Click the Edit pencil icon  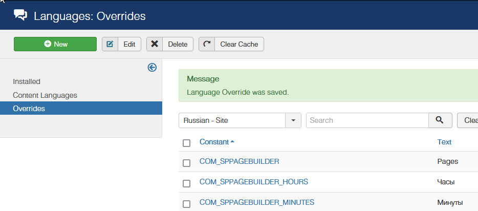(x=110, y=44)
